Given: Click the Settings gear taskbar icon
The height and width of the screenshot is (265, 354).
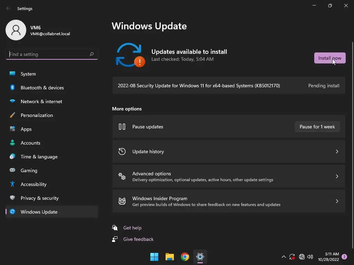Looking at the screenshot, I should 200,257.
